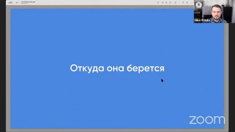Show the markup toolbar icon

(x=187, y=3)
